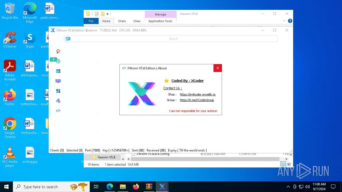The image size is (342, 192).
Task: Click the Clients [0] status entry
Action: coord(57,150)
